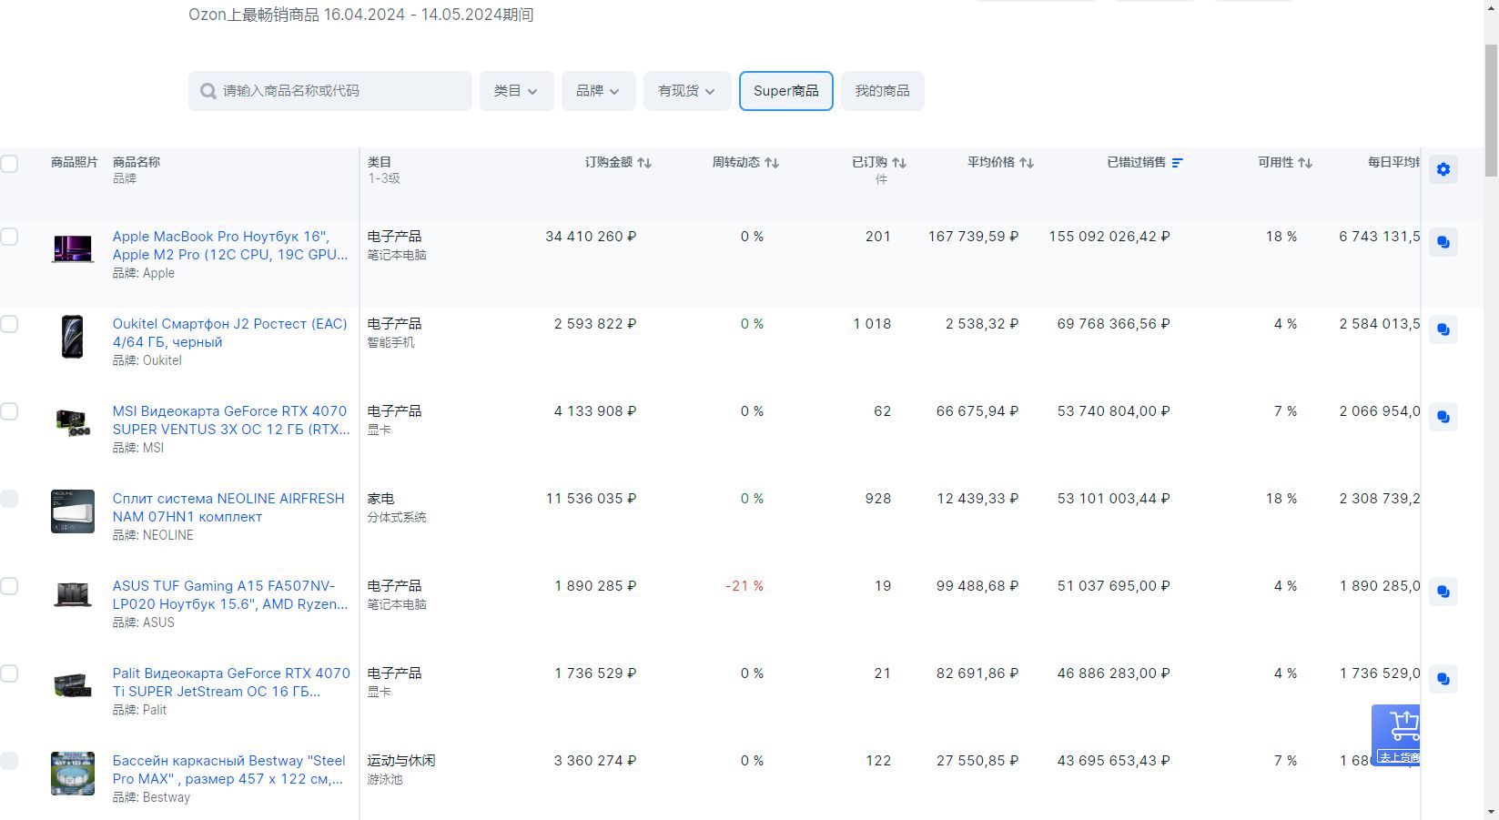This screenshot has height=820, width=1499.
Task: Open Бассейн каркасный Bestway product link
Action: point(229,770)
